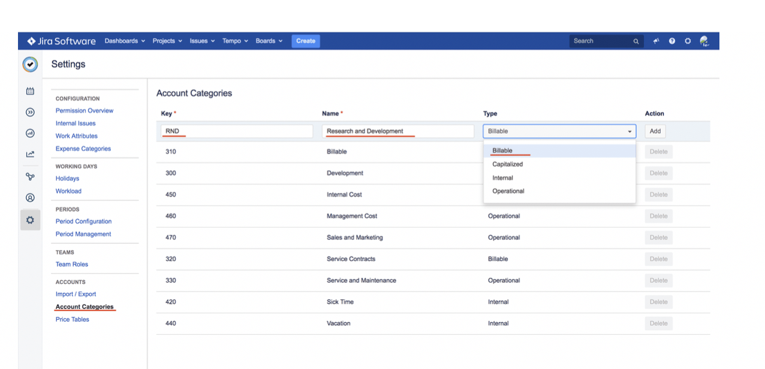The image size is (765, 369).
Task: Open the Projects menu
Action: (x=167, y=41)
